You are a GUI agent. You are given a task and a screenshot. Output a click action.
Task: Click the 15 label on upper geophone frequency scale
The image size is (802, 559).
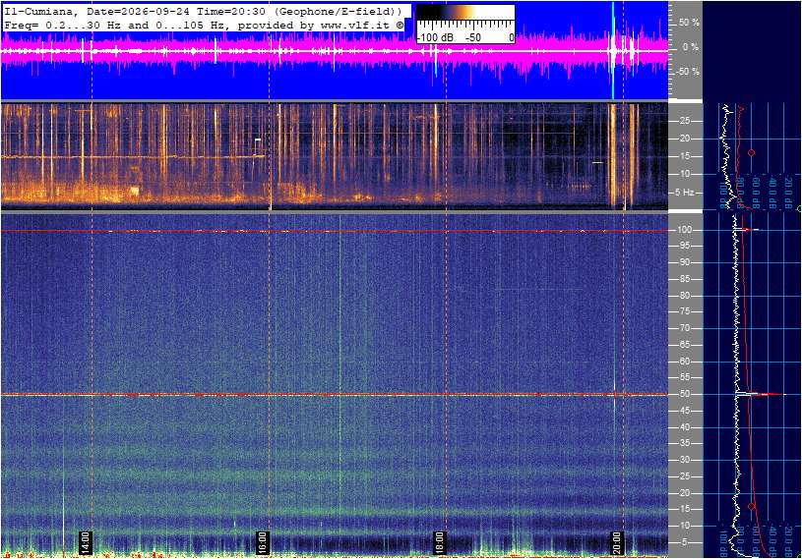(x=684, y=156)
